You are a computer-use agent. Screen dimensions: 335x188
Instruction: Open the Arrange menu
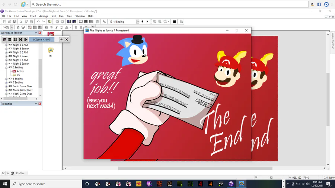(x=44, y=16)
